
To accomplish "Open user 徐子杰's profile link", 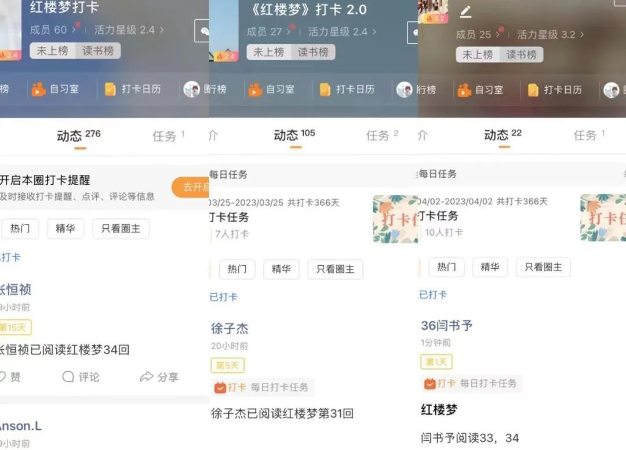I will [230, 328].
